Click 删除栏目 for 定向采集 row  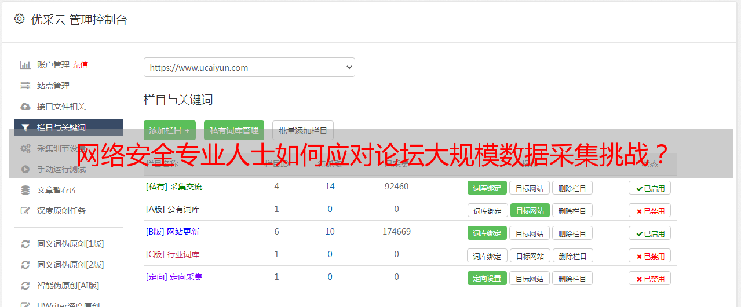pyautogui.click(x=572, y=278)
